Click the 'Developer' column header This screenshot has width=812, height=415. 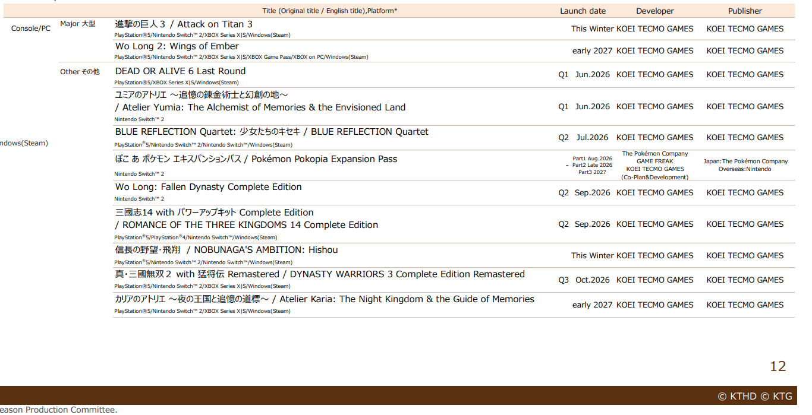coord(655,11)
